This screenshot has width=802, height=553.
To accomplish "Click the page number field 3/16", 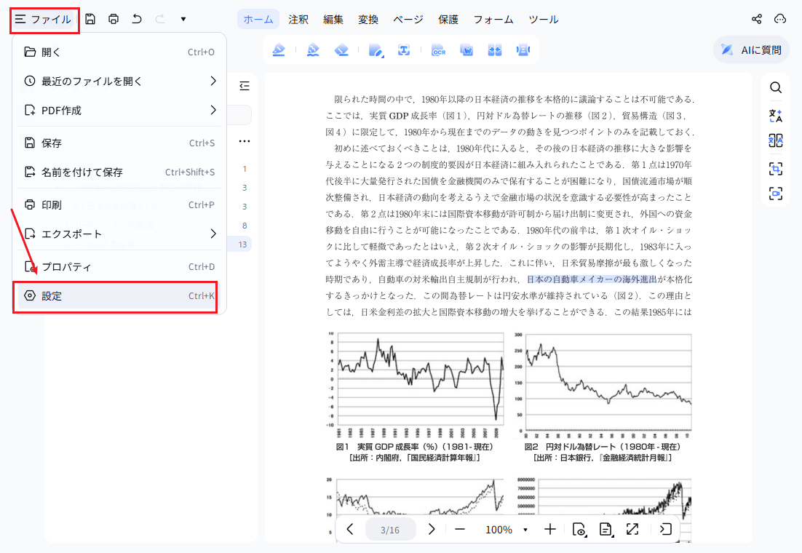I will tap(390, 530).
